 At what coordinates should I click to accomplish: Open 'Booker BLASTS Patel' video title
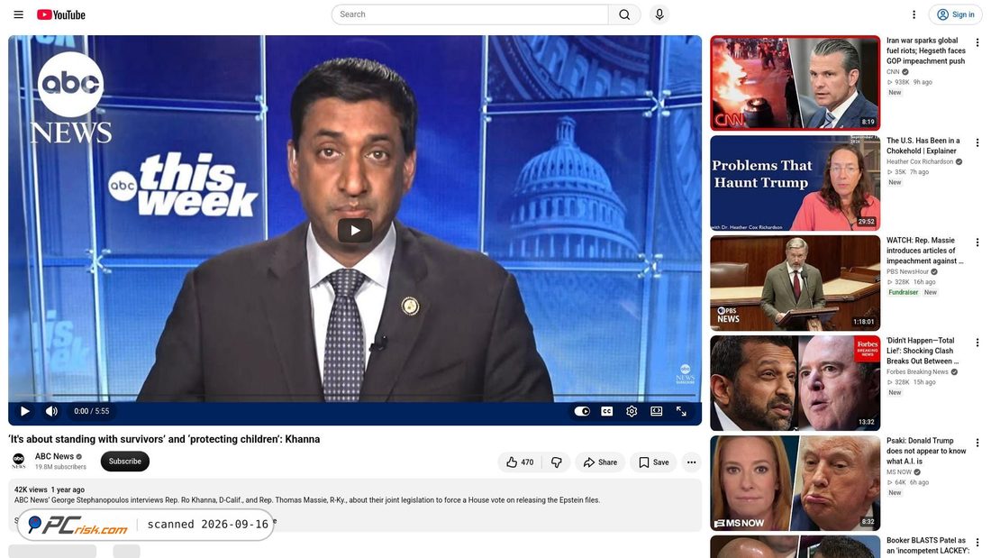pos(927,545)
